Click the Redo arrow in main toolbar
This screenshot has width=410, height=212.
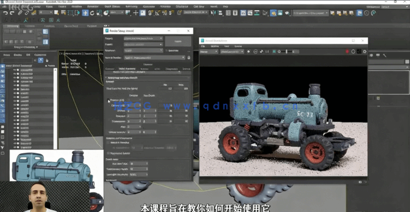click(x=12, y=13)
